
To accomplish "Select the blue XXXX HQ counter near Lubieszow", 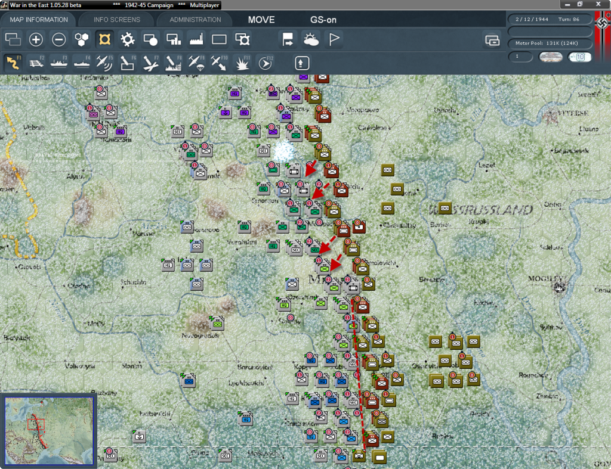I will [x=246, y=418].
